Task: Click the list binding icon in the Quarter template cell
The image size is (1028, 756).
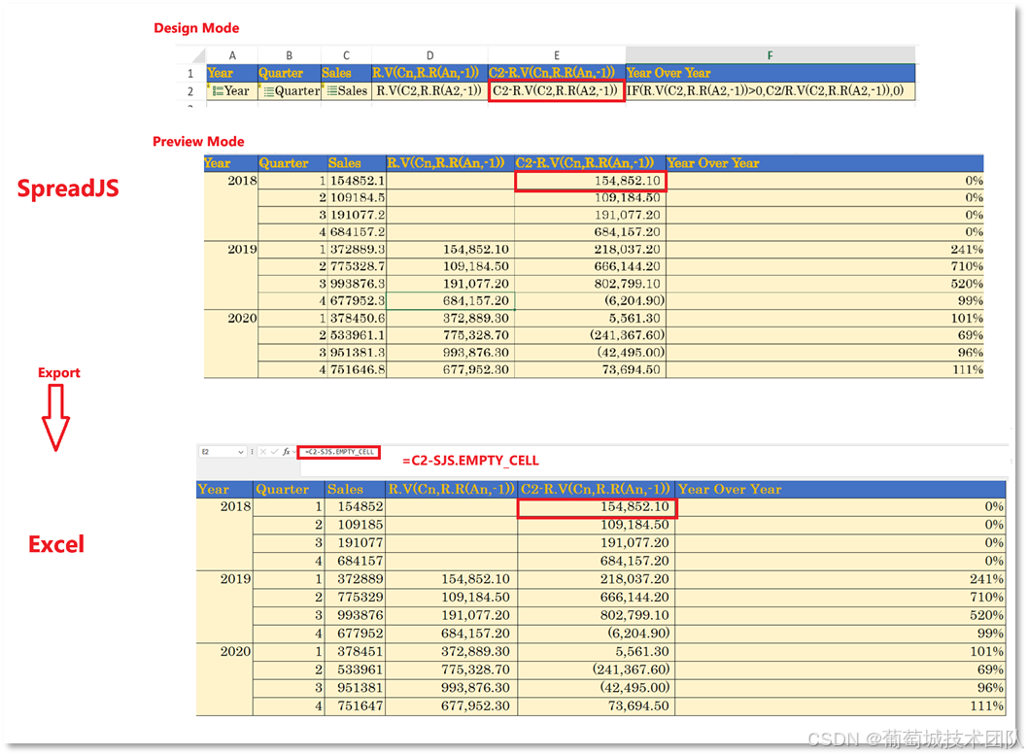Action: (269, 91)
